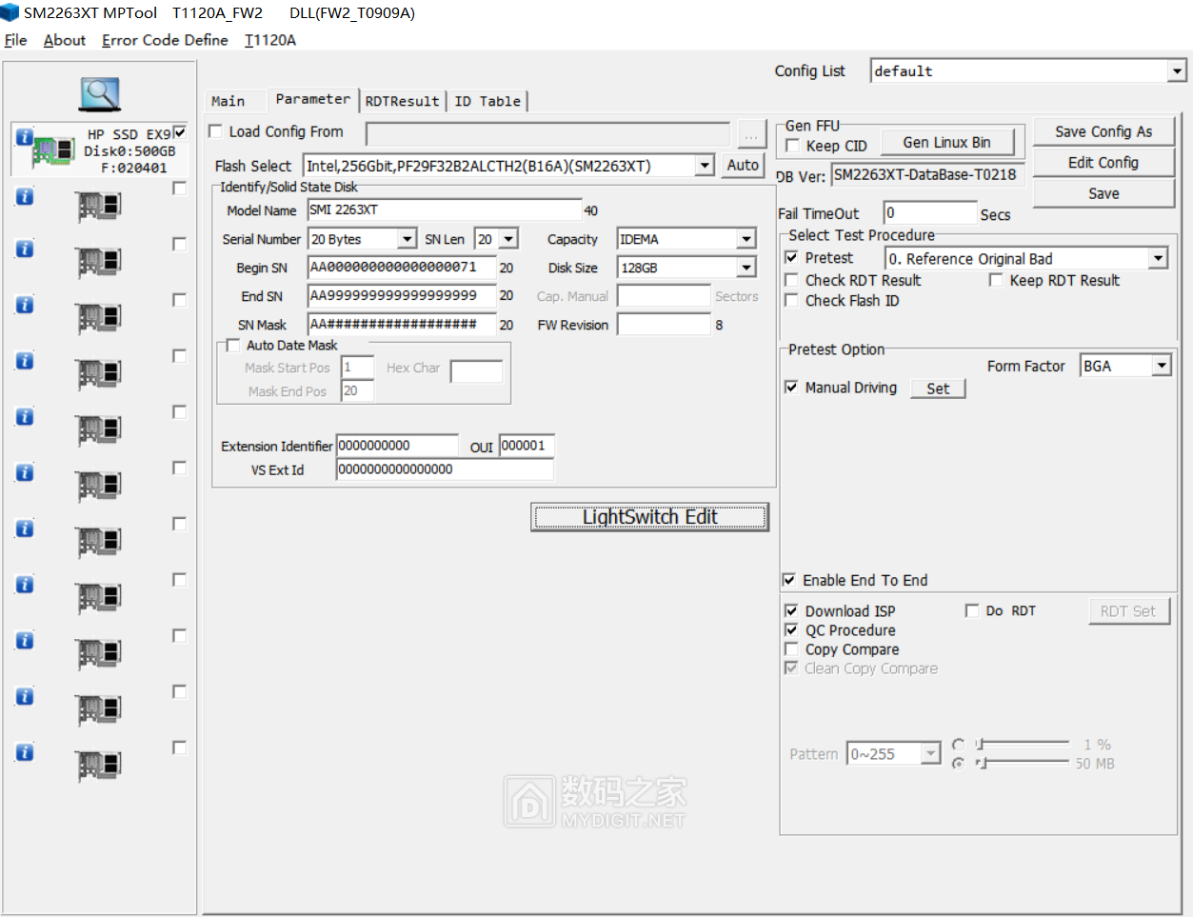Image resolution: width=1193 pixels, height=917 pixels.
Task: Click the magnifying glass scan drives icon
Action: click(99, 93)
